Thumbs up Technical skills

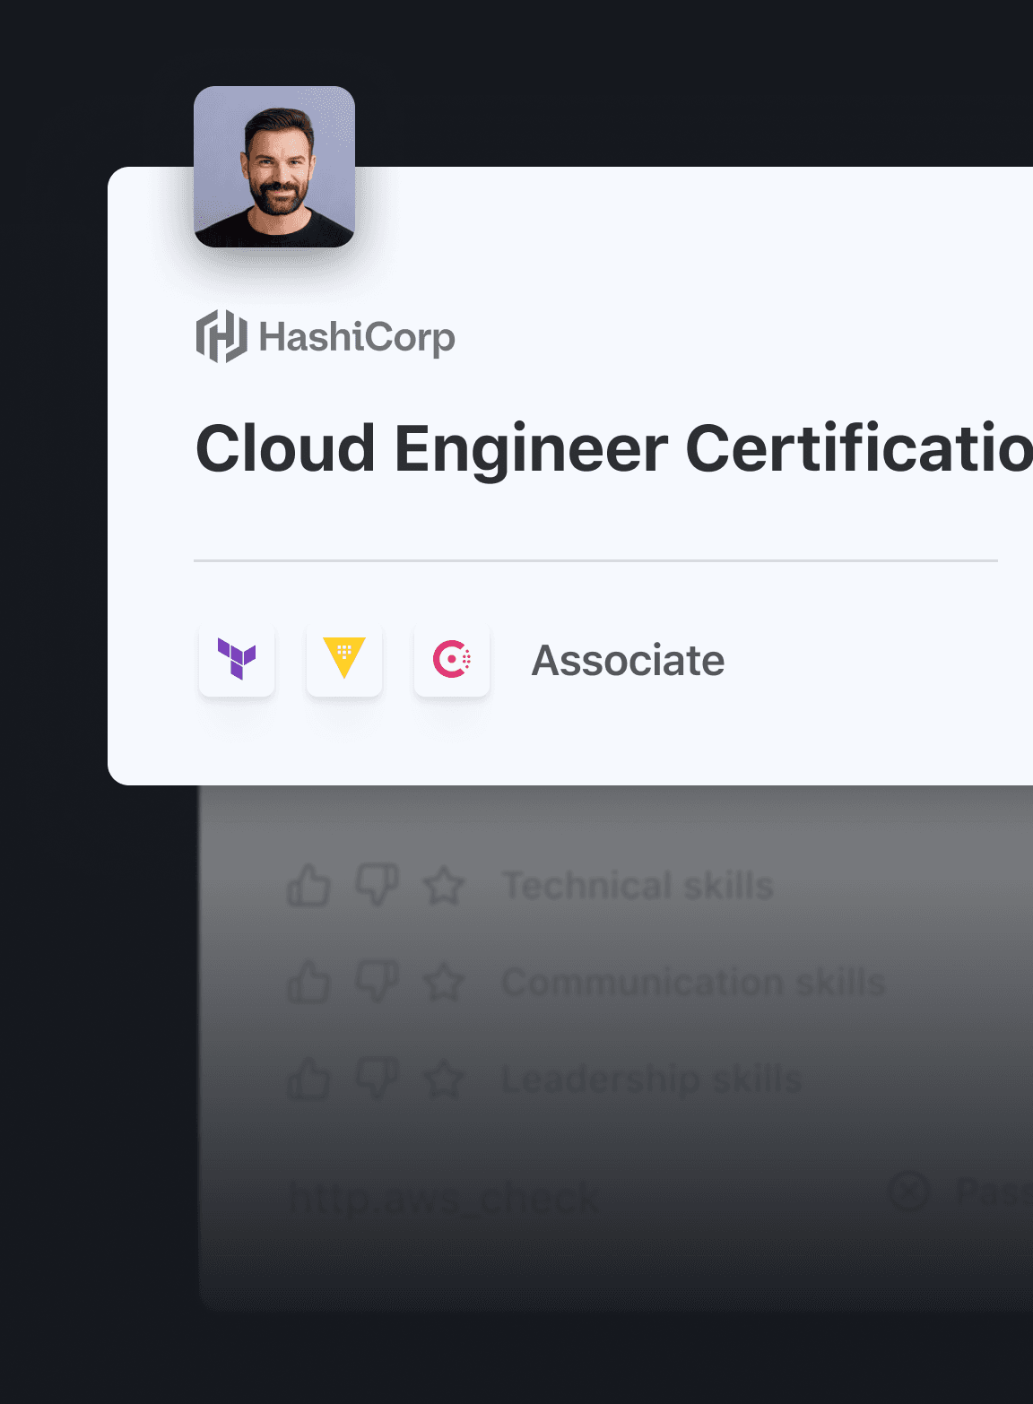(x=308, y=887)
